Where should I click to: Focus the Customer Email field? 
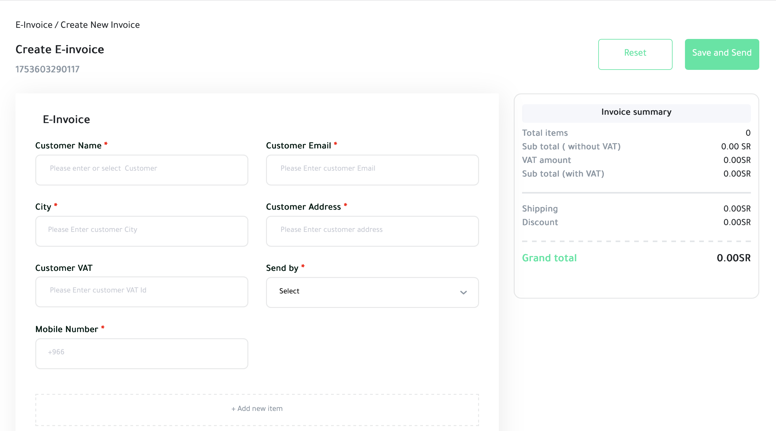[x=372, y=170]
